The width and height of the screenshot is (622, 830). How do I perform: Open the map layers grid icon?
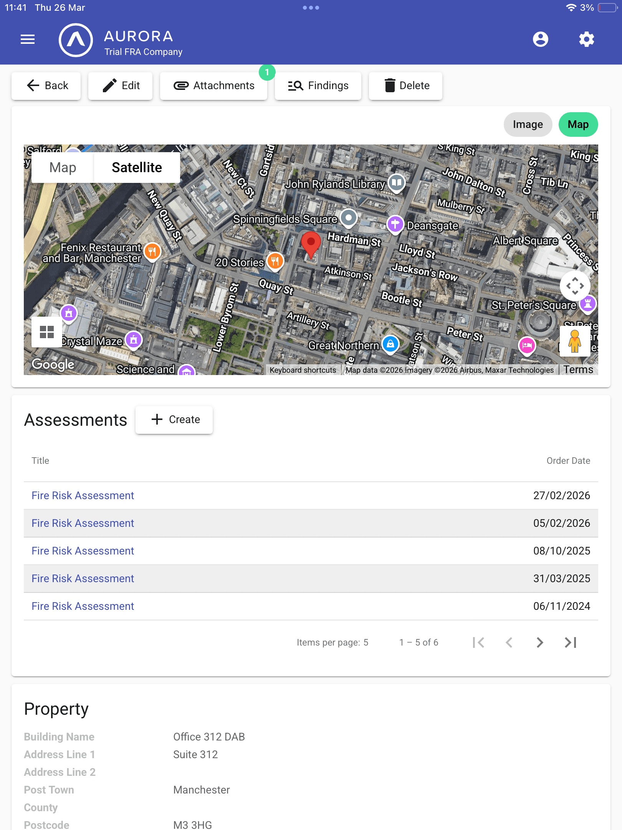pos(47,332)
